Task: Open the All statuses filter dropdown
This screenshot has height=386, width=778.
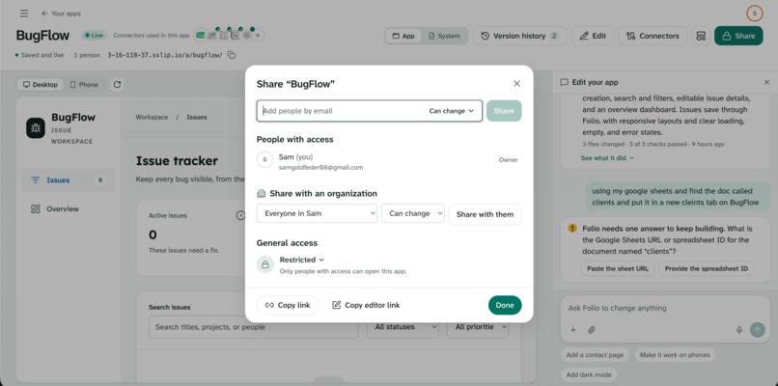Action: [x=403, y=327]
